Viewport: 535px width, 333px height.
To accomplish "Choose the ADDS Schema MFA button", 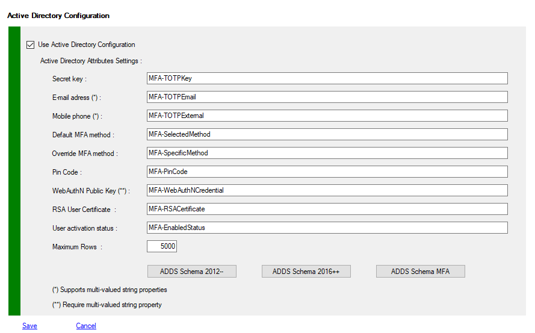I will point(420,272).
